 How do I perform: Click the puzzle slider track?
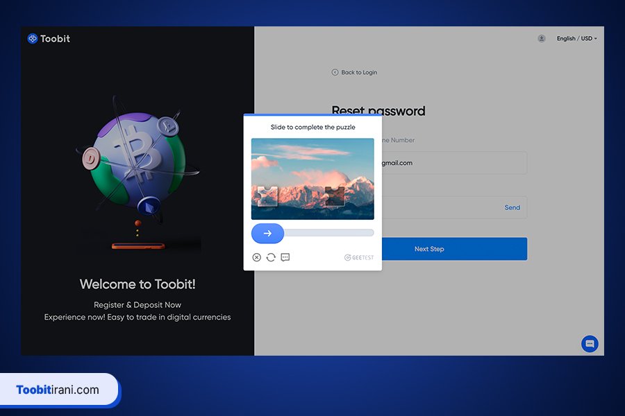326,234
